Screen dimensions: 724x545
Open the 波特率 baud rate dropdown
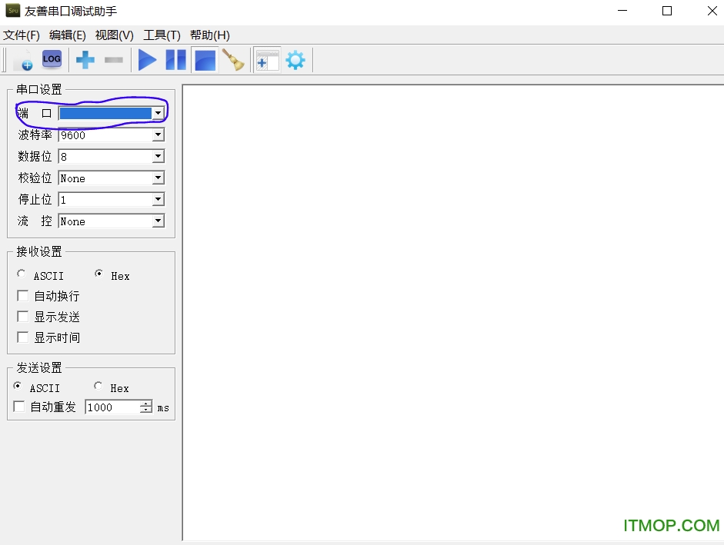[x=158, y=135]
